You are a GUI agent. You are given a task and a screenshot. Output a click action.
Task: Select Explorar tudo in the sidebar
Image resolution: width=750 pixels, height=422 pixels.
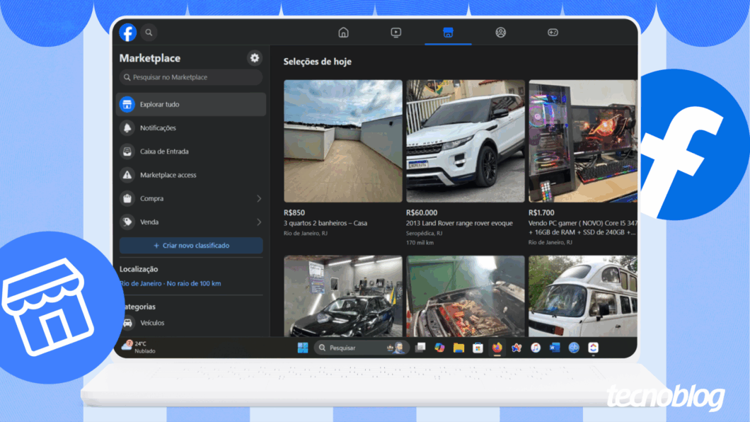[x=191, y=104]
